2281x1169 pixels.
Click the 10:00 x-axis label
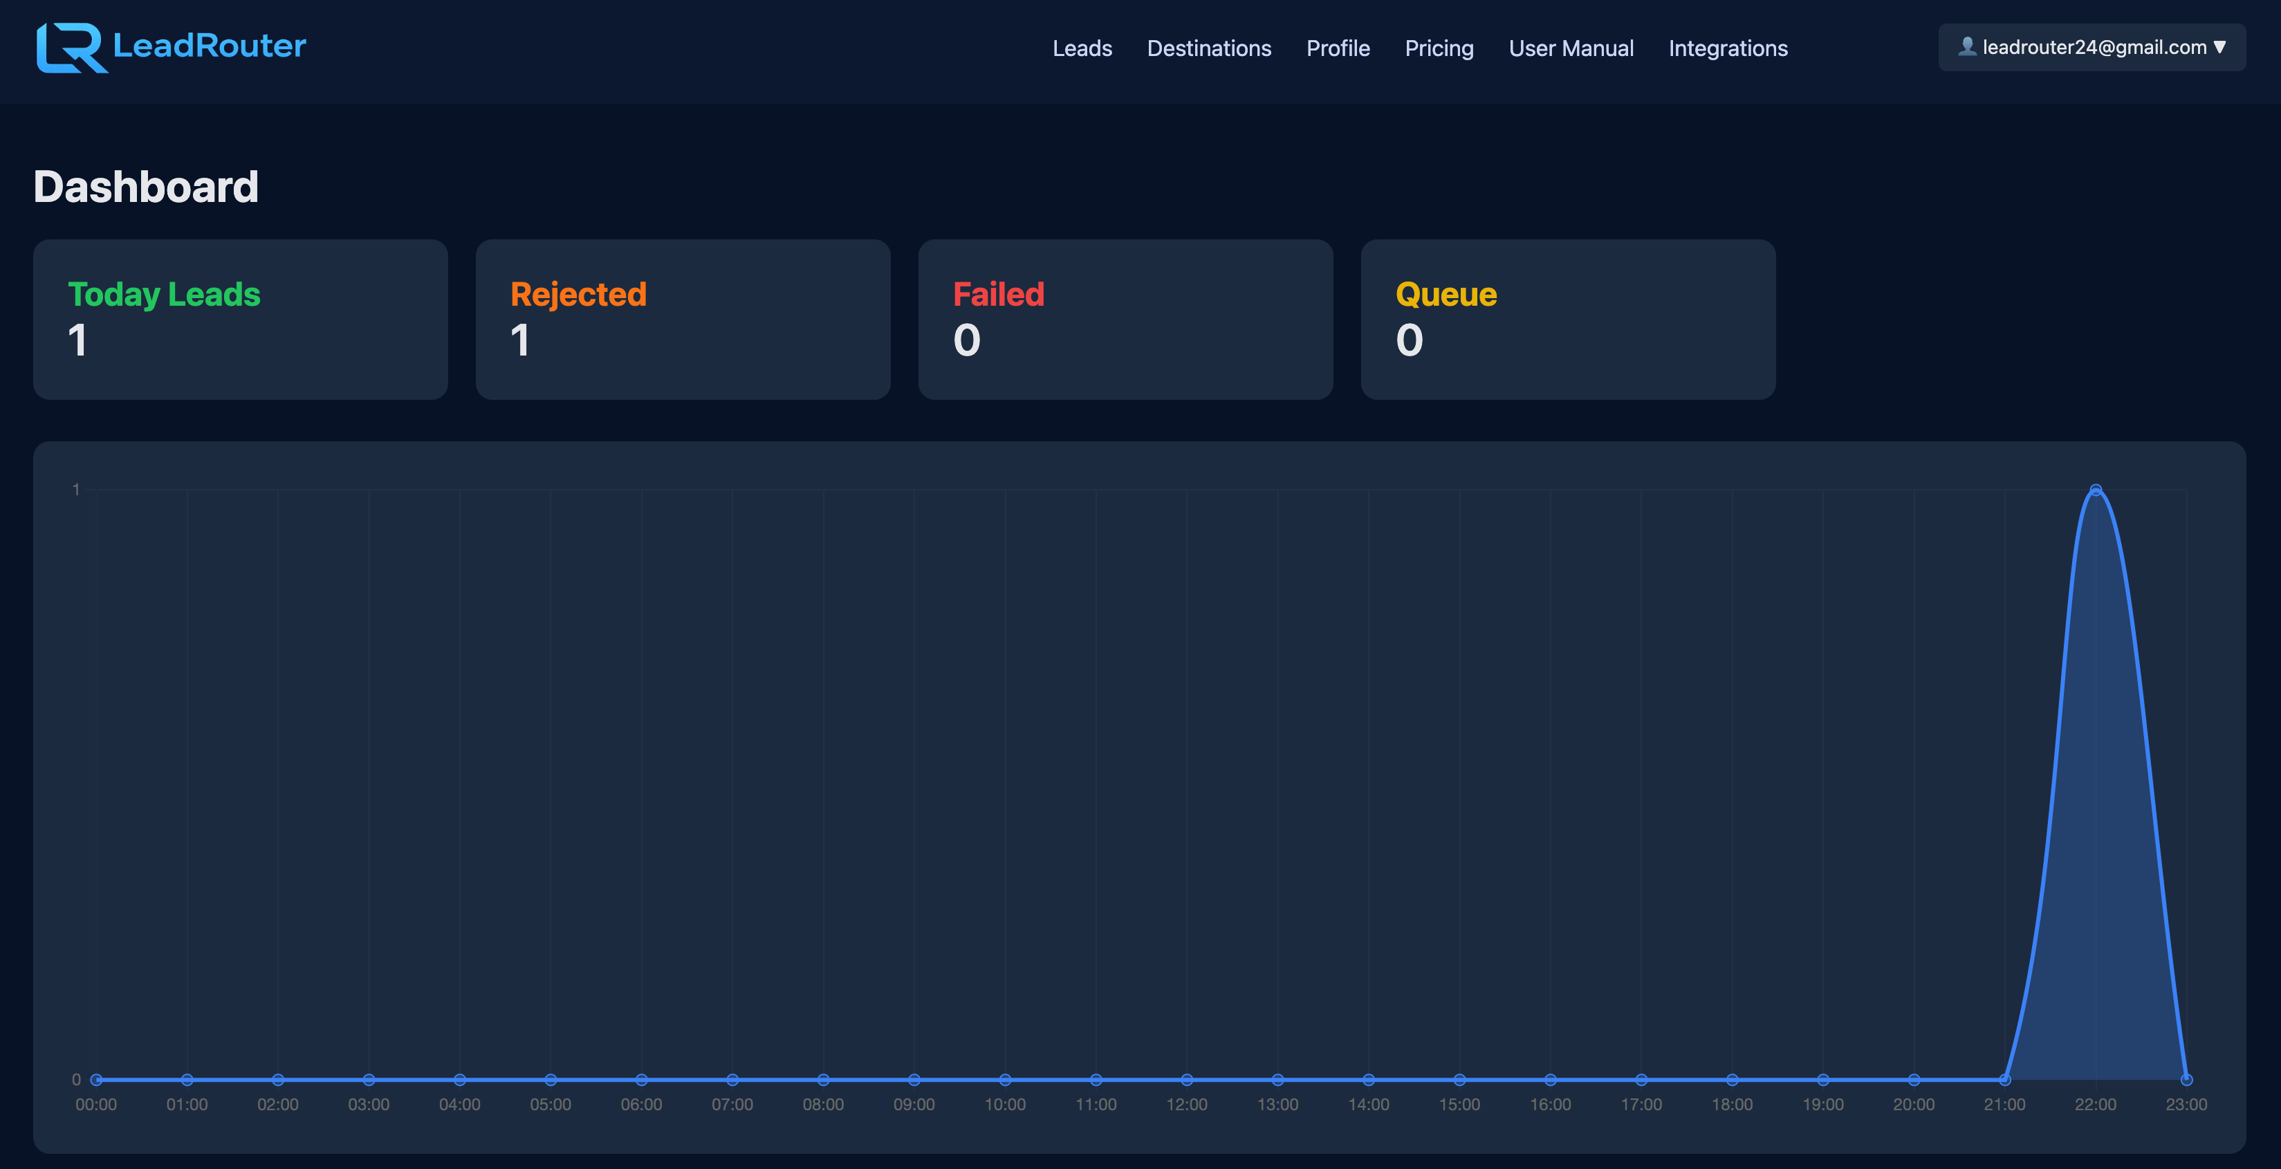1005,1105
